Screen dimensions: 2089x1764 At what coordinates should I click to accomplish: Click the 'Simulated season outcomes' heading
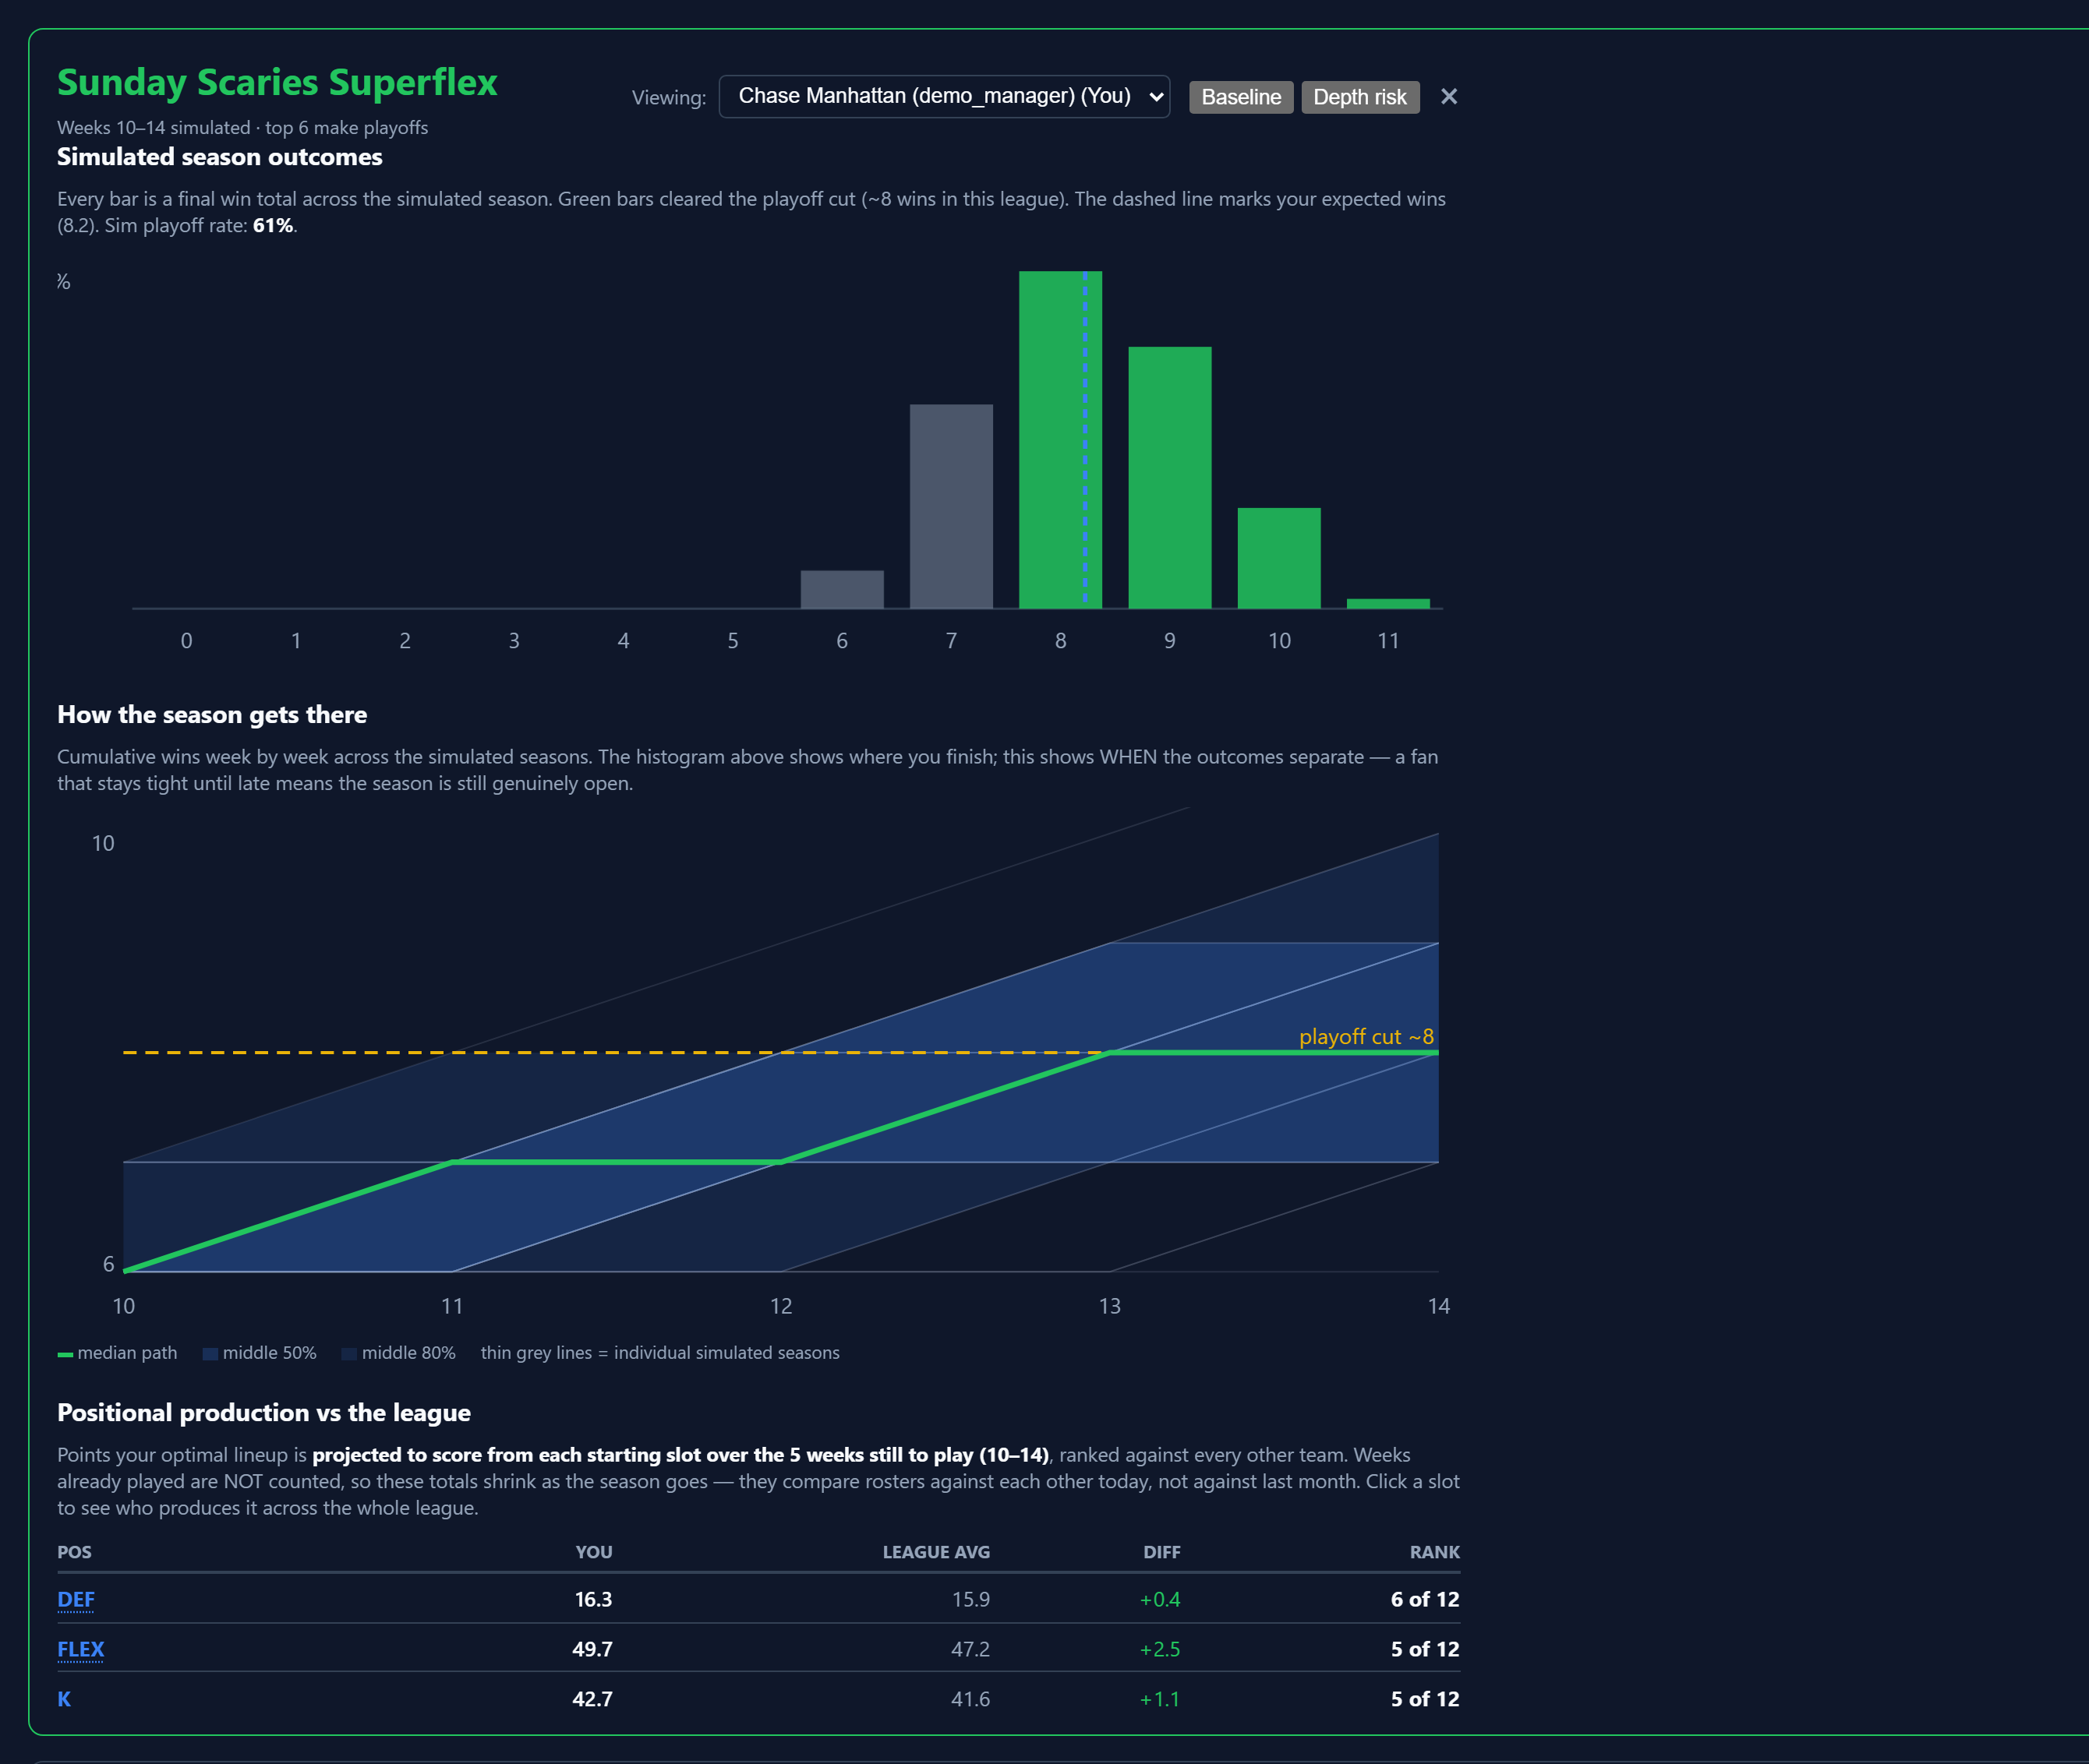tap(220, 157)
